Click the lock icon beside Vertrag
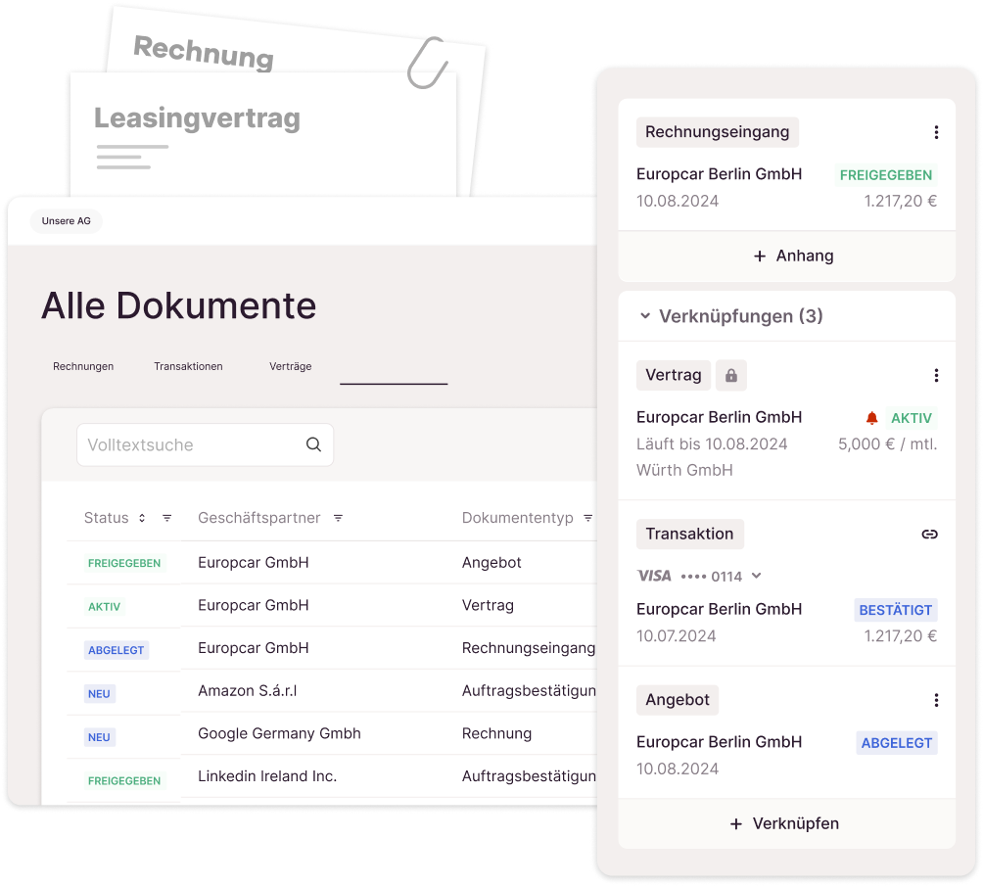This screenshot has height=886, width=983. click(x=730, y=375)
